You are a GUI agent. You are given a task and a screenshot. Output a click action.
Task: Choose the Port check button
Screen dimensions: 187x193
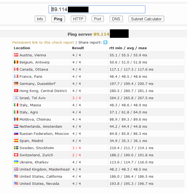[x=97, y=19]
